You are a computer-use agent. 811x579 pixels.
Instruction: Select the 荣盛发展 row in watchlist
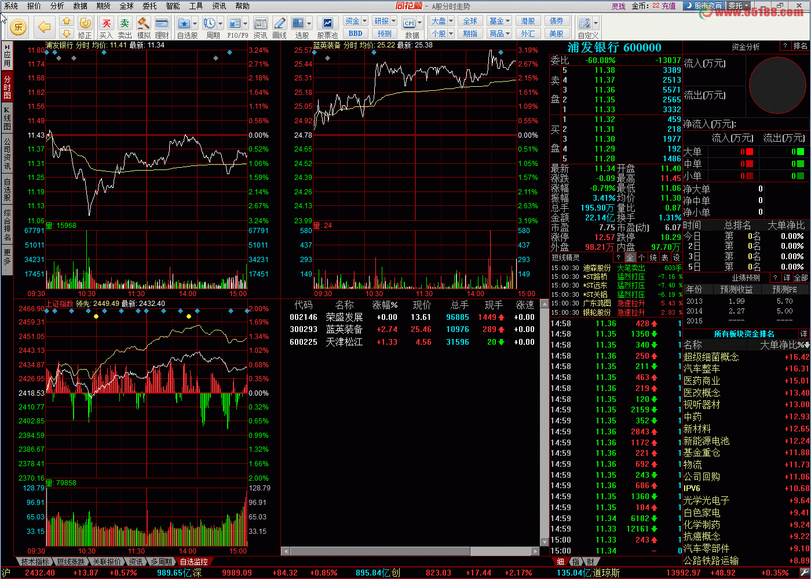tap(411, 317)
